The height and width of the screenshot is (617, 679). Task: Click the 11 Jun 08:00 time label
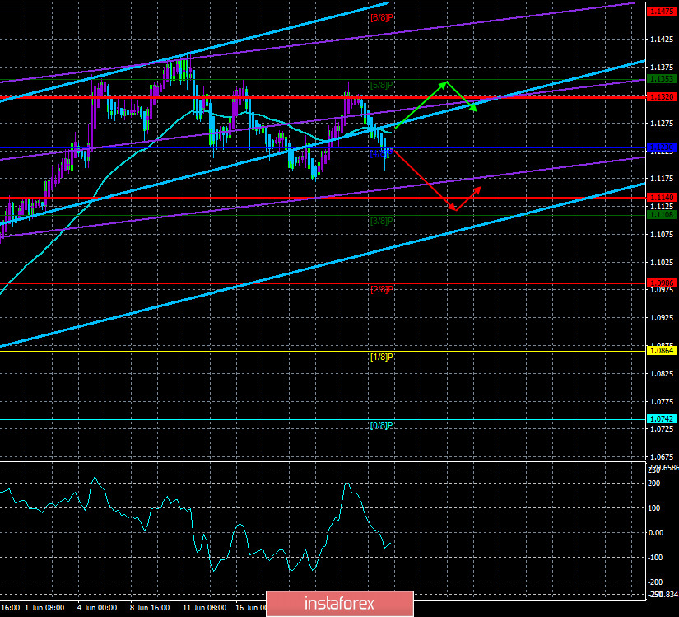coord(203,608)
